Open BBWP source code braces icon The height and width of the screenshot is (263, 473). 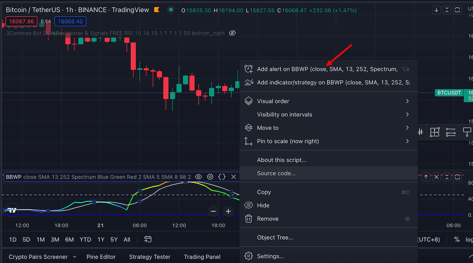(222, 177)
